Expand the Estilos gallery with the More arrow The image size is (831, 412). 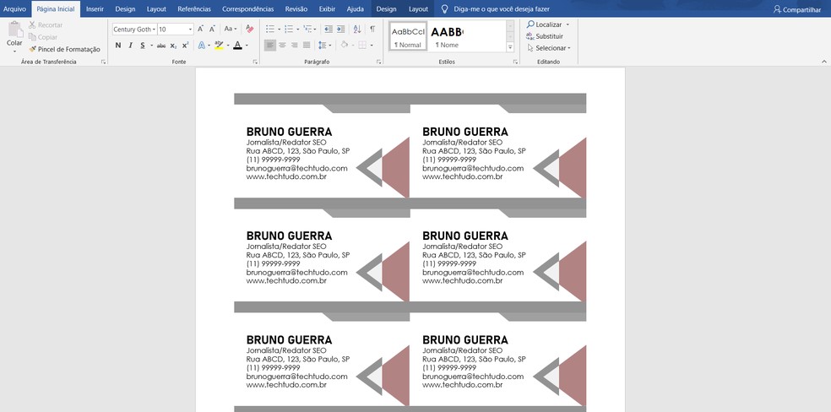[x=510, y=47]
